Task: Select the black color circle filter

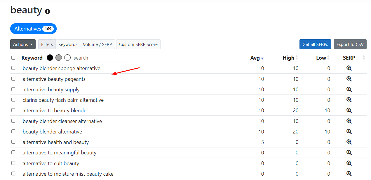Action: [50, 58]
